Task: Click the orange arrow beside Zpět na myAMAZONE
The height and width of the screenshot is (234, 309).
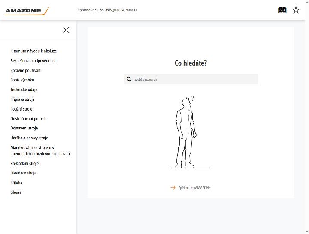Action: click(x=173, y=188)
